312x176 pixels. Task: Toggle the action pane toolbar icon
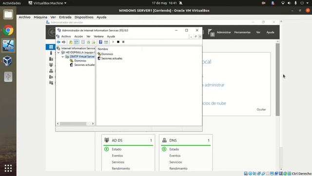point(106,42)
